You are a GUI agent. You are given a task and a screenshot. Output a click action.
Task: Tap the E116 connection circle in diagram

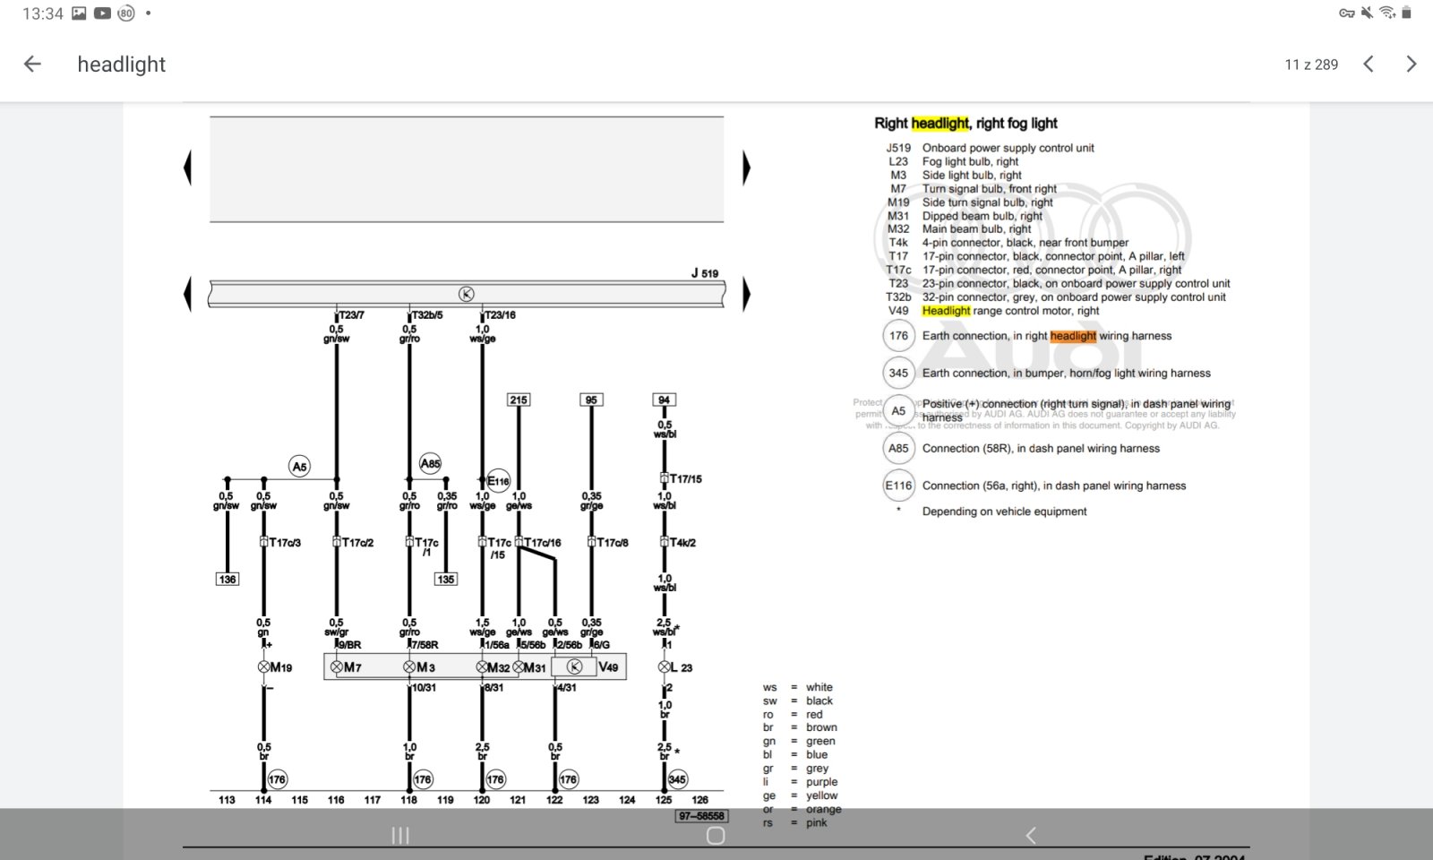pos(499,481)
